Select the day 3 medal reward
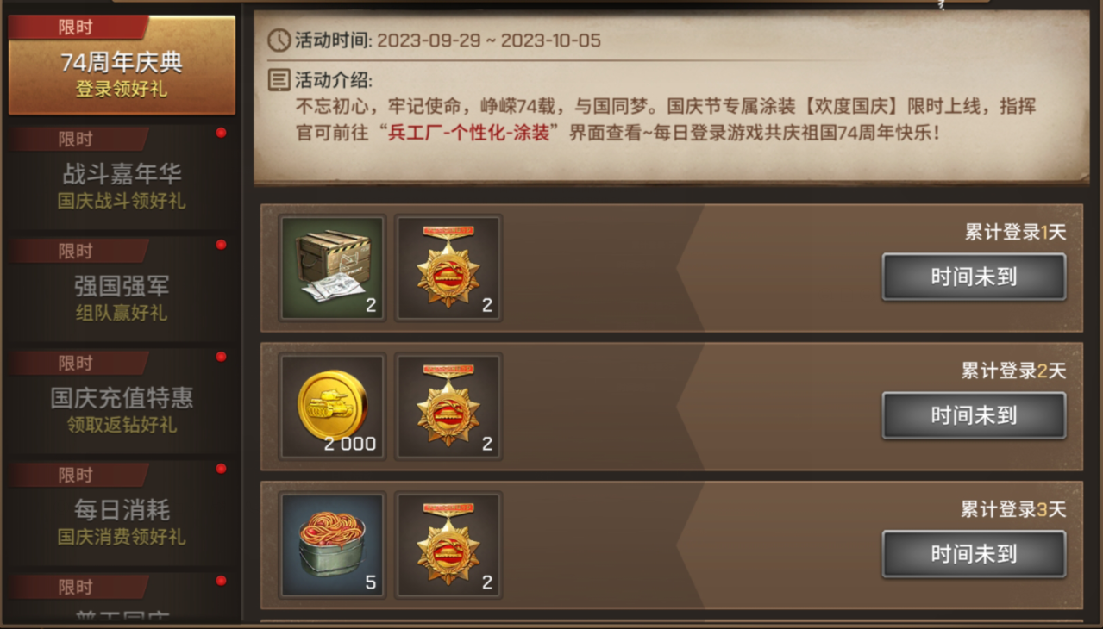Image resolution: width=1103 pixels, height=629 pixels. 448,545
